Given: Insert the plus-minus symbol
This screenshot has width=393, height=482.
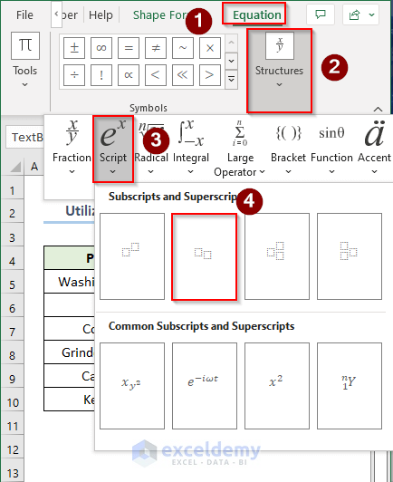Looking at the screenshot, I should [x=74, y=48].
